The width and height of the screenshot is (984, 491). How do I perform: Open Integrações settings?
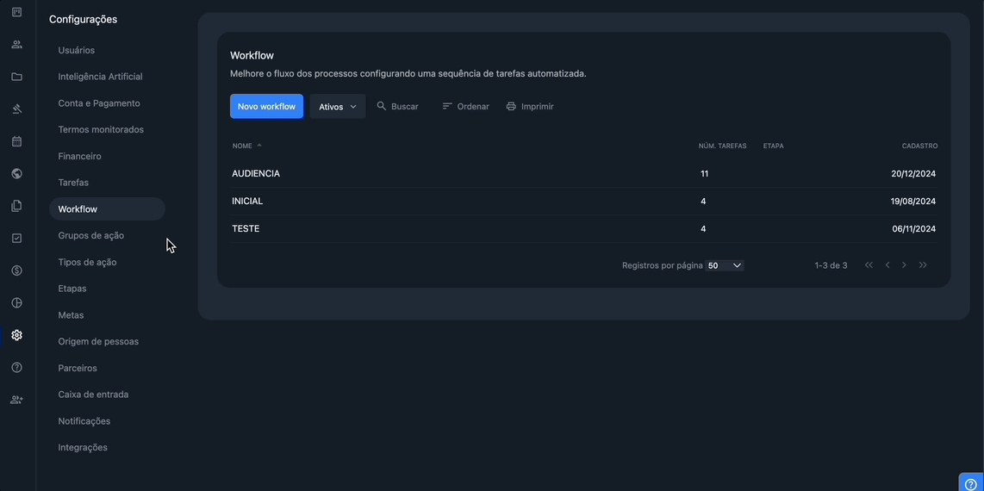[x=83, y=448]
